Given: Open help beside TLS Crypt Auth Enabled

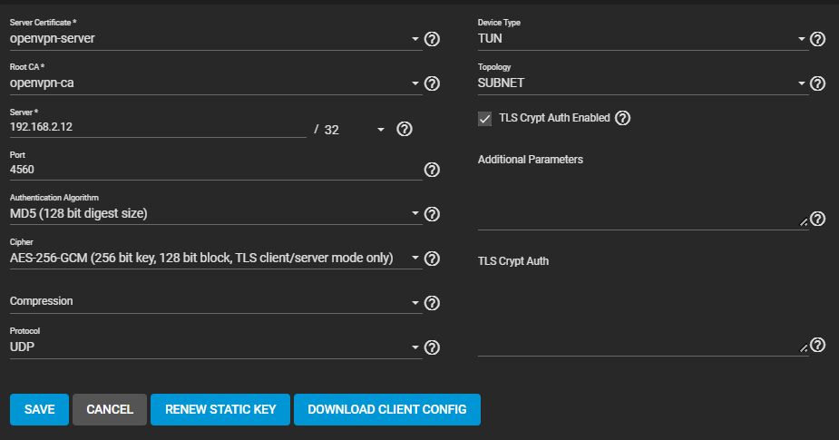Looking at the screenshot, I should (622, 118).
